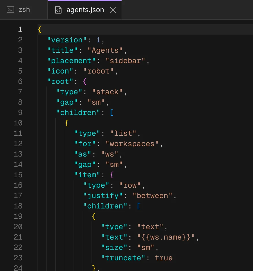Click the yellow brace on line 19

coord(94,216)
